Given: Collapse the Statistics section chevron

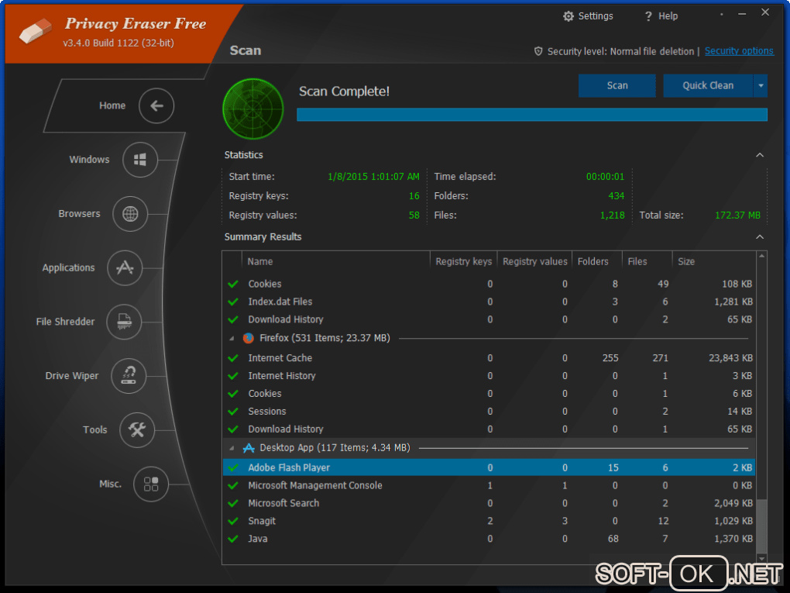Looking at the screenshot, I should [760, 155].
